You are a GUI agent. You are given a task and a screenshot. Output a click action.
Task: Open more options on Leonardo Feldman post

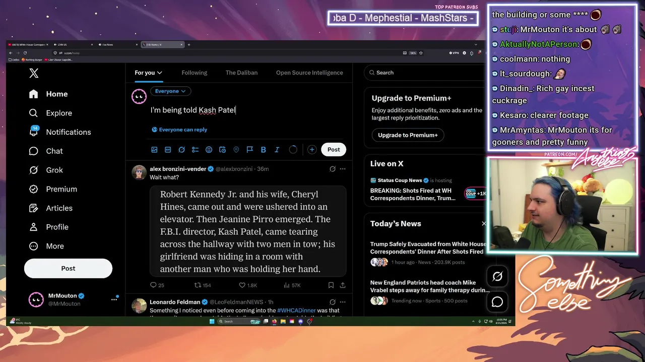(343, 302)
